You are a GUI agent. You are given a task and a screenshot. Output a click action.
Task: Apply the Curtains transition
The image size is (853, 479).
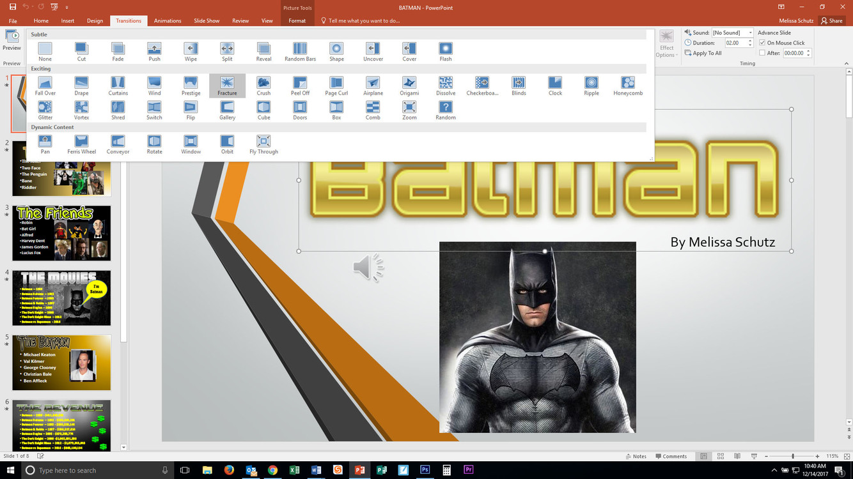118,86
